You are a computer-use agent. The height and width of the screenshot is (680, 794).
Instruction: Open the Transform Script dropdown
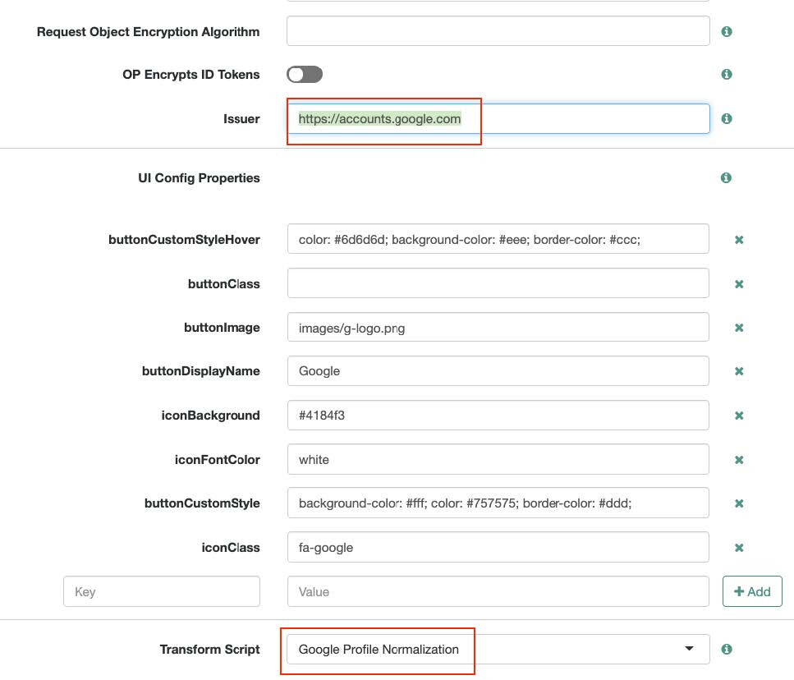click(498, 649)
